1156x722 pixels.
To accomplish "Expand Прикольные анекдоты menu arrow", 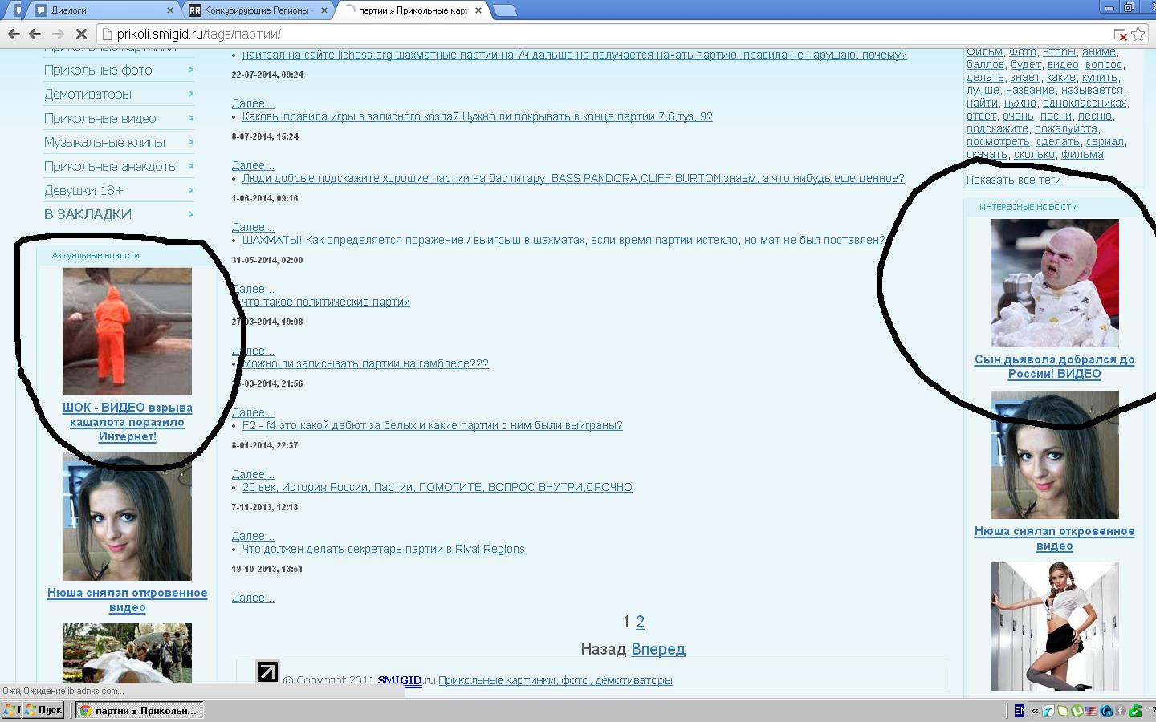I will (x=191, y=166).
